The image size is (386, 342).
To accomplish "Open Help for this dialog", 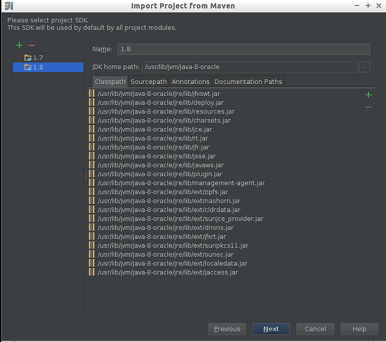I will click(x=359, y=329).
